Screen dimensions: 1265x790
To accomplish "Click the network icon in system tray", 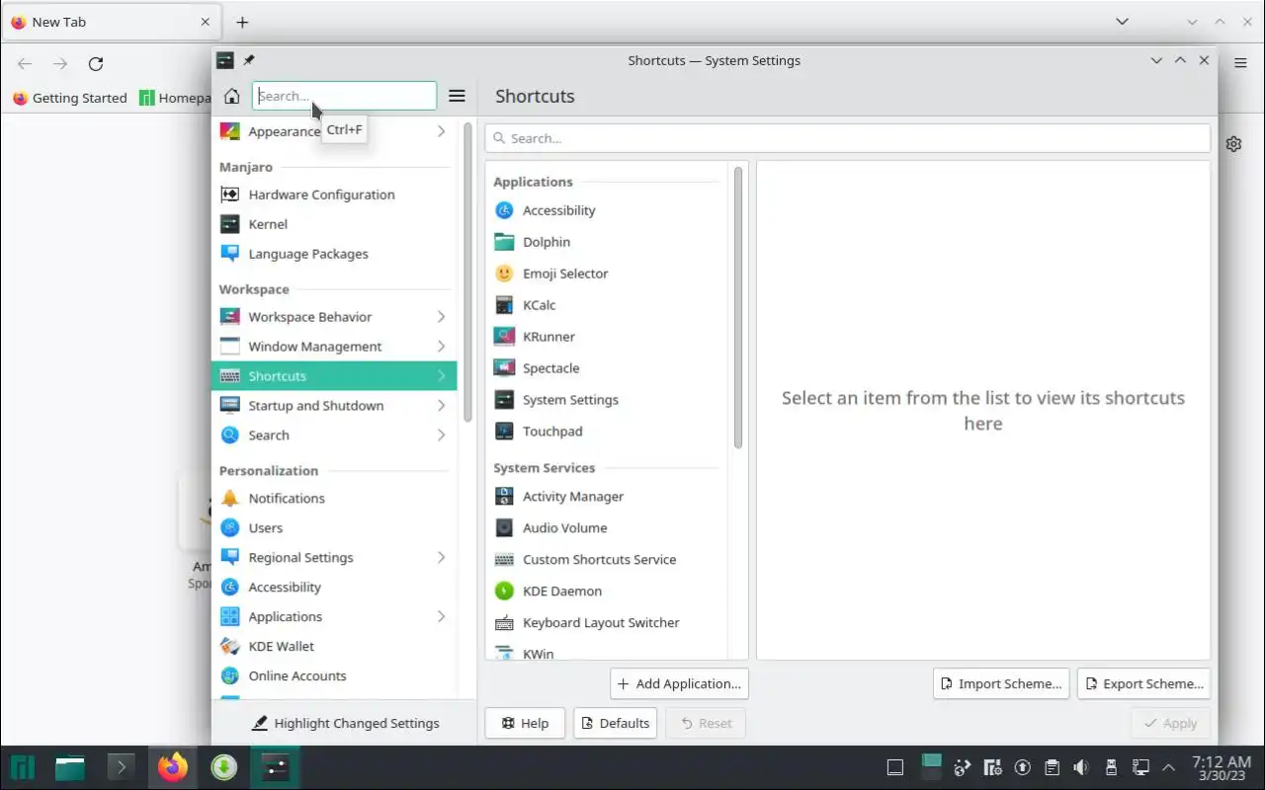I will pyautogui.click(x=1140, y=767).
